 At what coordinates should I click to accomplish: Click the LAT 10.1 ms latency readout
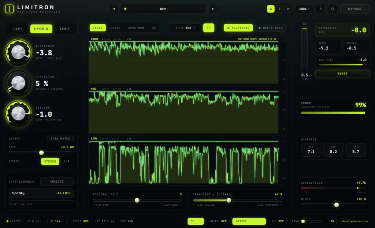[x=104, y=221]
